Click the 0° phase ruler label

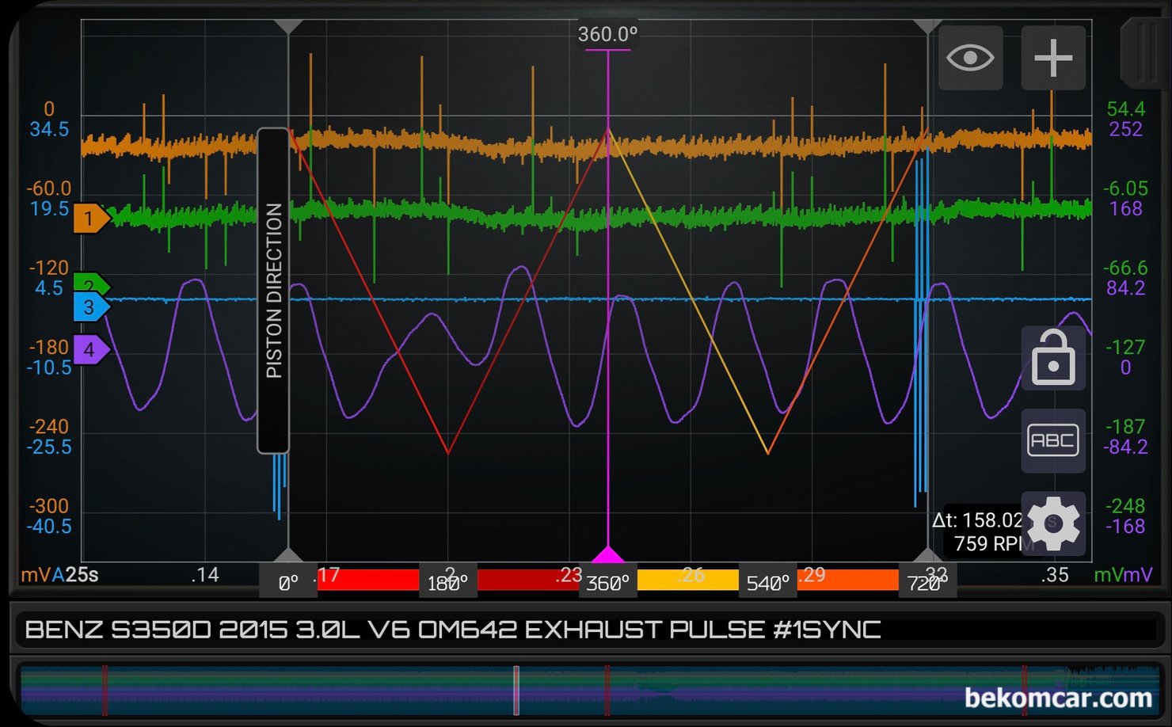[x=288, y=584]
